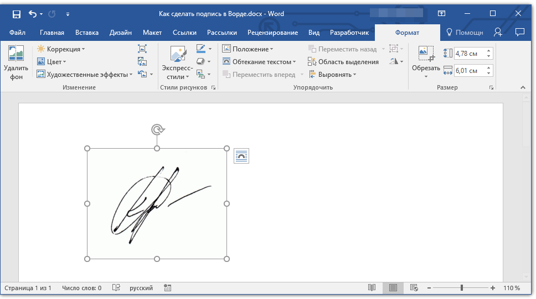Click the Выровнять align button
This screenshot has height=299, width=536.
pos(333,75)
